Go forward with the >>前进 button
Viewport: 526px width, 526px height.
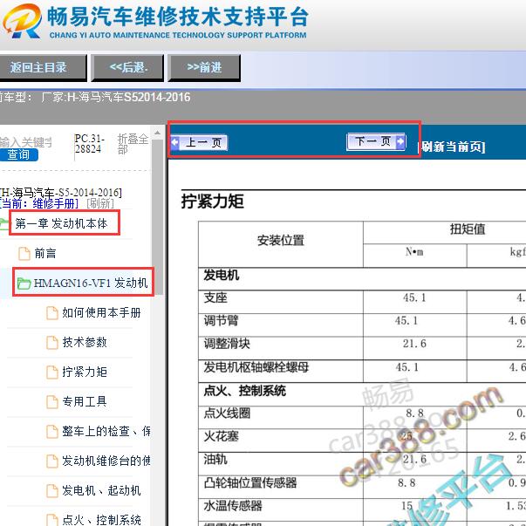pos(204,68)
